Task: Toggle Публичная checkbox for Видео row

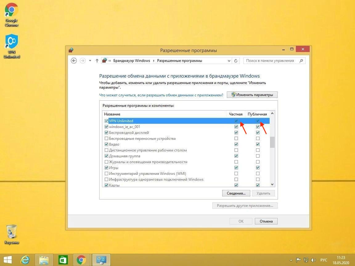Action: 258,144
